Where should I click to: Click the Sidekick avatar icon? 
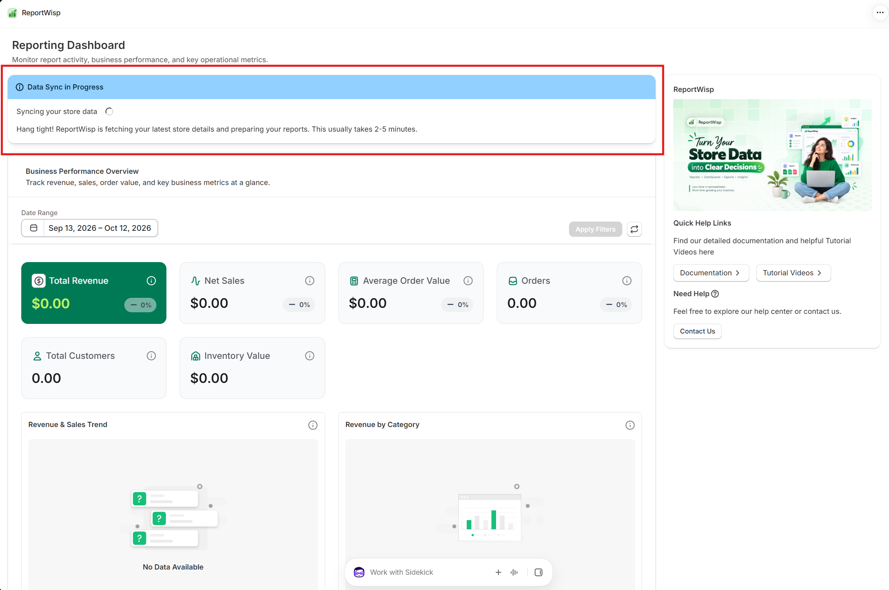359,572
